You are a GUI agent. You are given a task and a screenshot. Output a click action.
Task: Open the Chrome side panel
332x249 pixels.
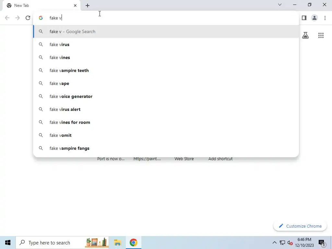(304, 18)
